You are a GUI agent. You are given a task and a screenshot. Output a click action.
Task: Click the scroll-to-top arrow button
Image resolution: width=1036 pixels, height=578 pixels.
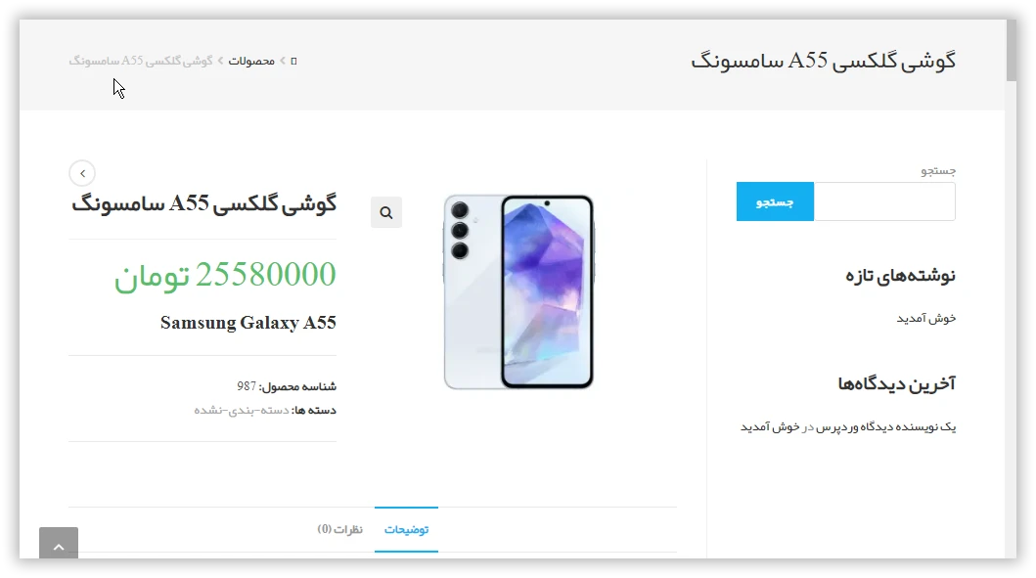click(59, 545)
